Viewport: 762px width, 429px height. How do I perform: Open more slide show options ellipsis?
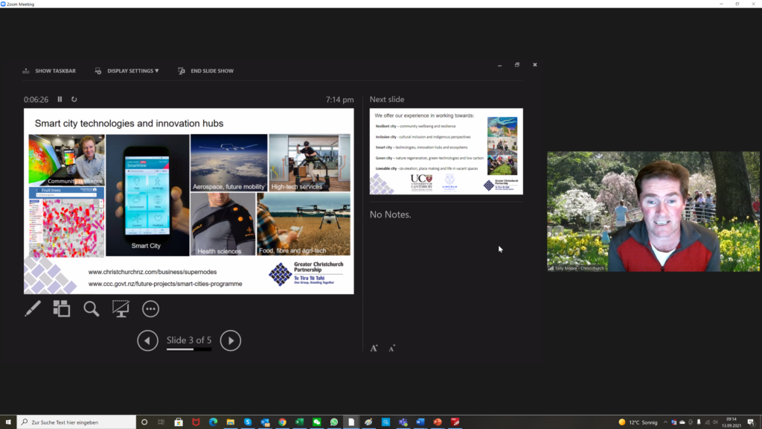[150, 308]
